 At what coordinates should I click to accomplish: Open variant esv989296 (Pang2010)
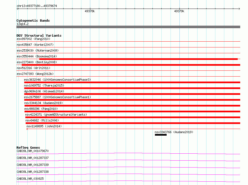click(41, 109)
